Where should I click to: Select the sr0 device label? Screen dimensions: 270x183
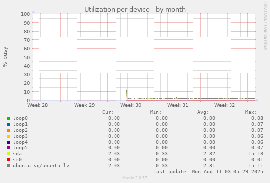coord(17,160)
